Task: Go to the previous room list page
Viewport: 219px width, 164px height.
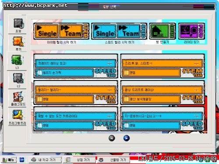Action: coord(112,138)
